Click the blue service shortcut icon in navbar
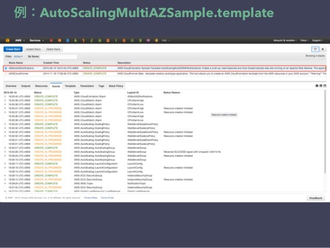The image size is (330, 248). tap(67, 40)
